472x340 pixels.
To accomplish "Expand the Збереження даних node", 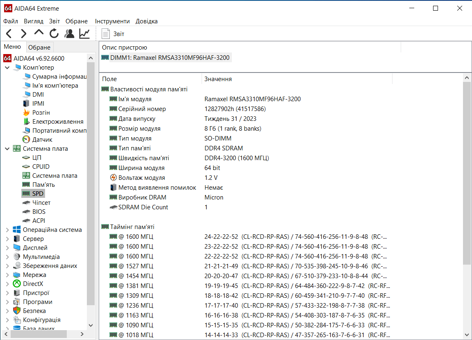I will click(x=7, y=266).
